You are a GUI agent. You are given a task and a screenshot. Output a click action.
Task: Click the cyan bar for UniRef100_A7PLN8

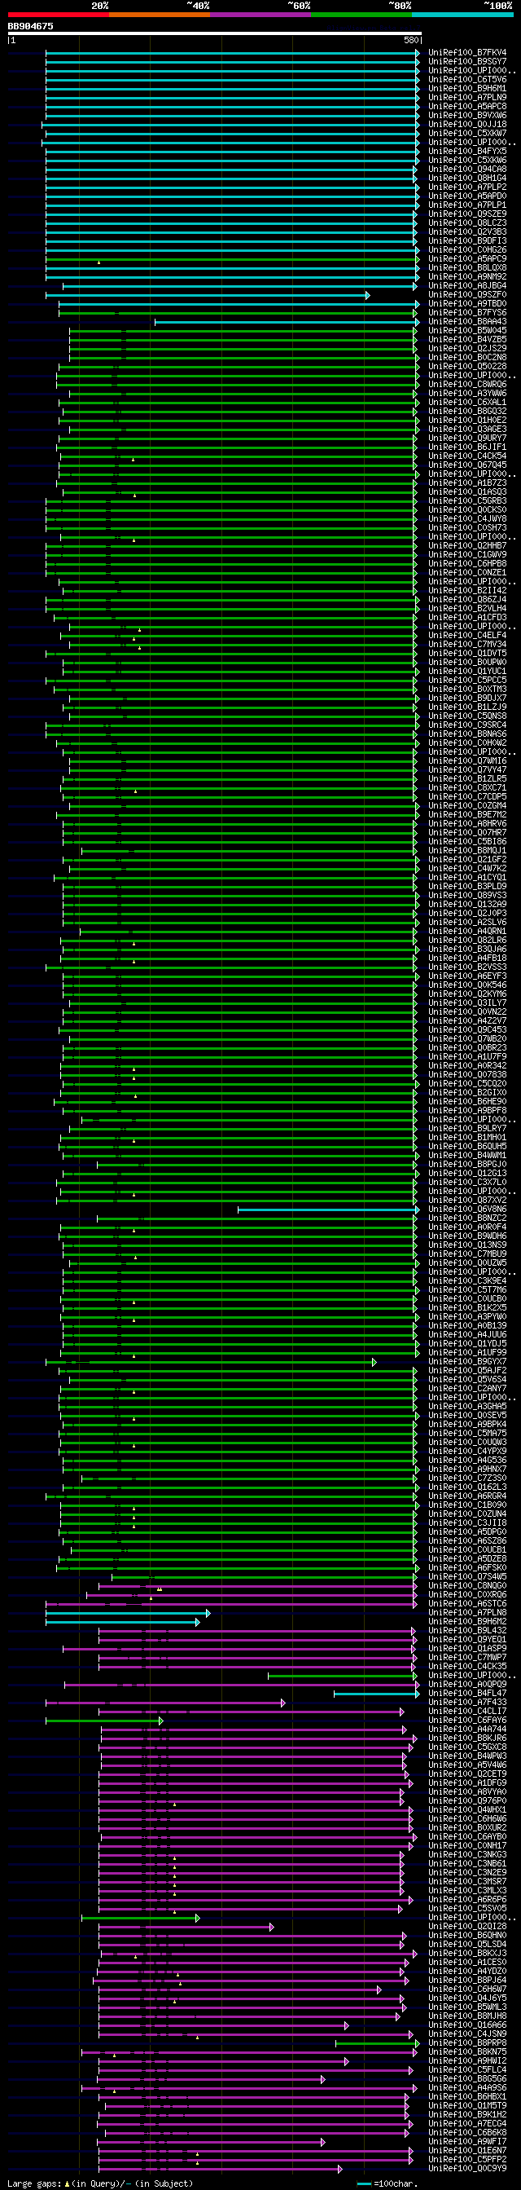point(128,1613)
